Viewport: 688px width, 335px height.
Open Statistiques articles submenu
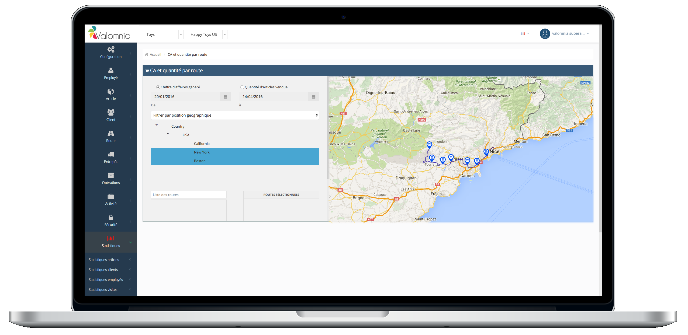104,260
